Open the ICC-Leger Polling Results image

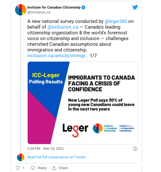click(x=83, y=103)
